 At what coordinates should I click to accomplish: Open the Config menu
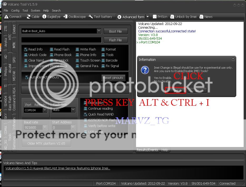[15, 11]
